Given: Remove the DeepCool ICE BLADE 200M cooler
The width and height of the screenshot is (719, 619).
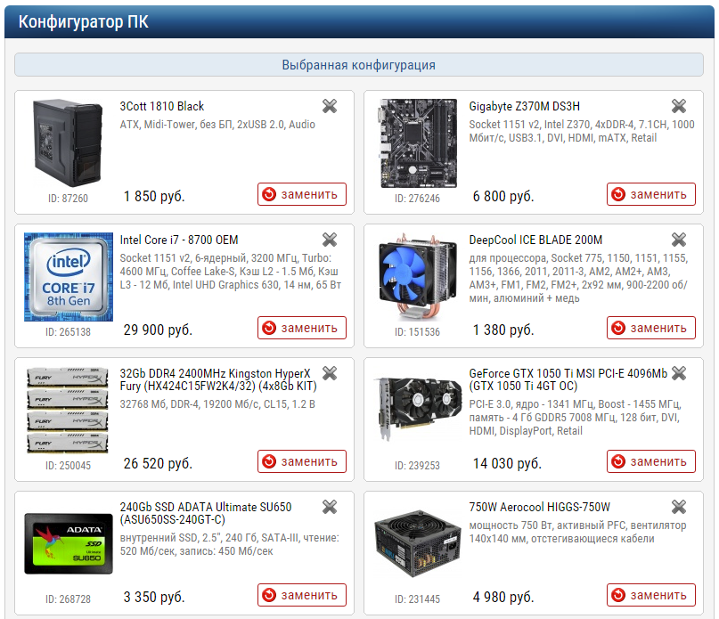Looking at the screenshot, I should [x=679, y=240].
